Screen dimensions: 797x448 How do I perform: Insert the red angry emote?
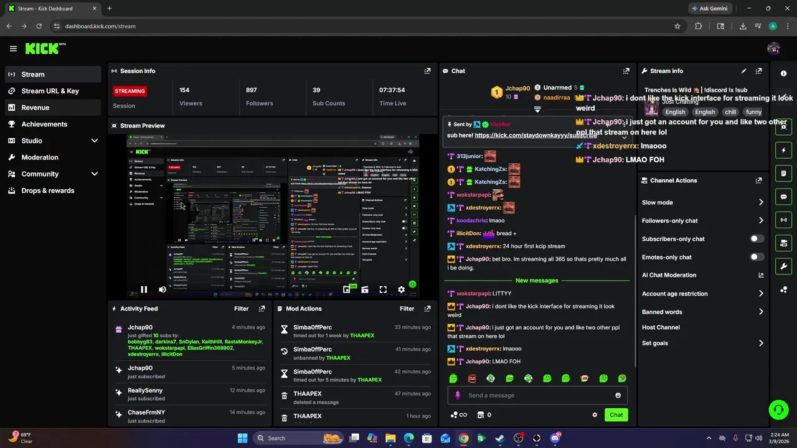[472, 378]
